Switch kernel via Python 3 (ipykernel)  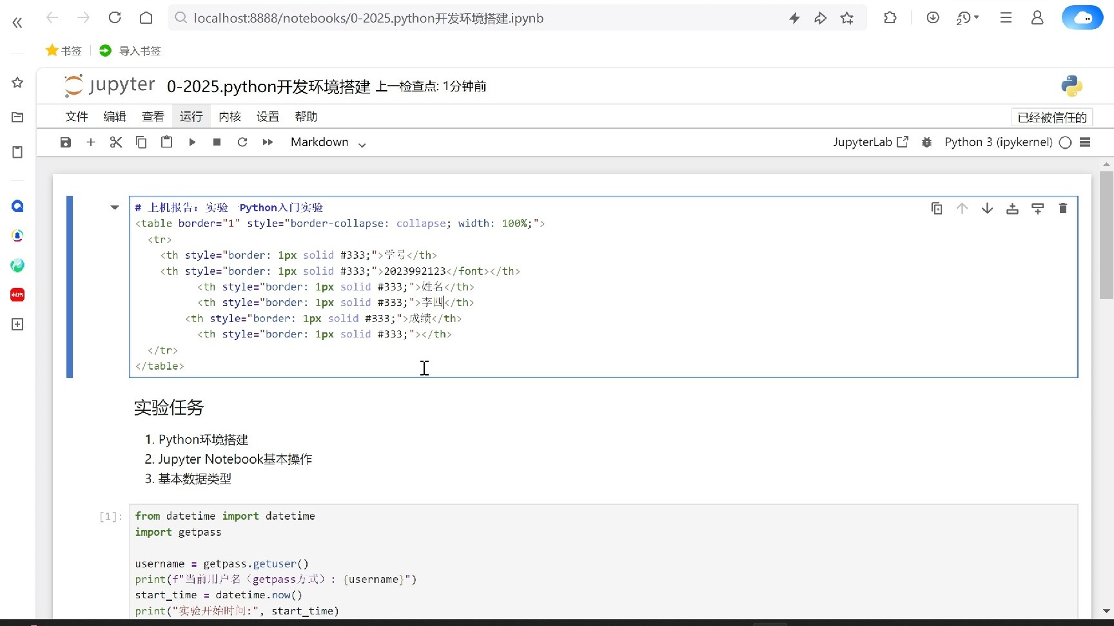(998, 142)
